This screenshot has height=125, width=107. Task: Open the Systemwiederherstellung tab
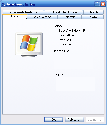tap(23, 12)
